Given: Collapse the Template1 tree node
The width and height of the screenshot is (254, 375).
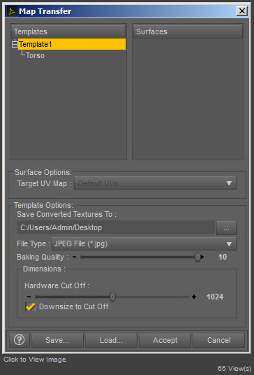Looking at the screenshot, I should 15,44.
